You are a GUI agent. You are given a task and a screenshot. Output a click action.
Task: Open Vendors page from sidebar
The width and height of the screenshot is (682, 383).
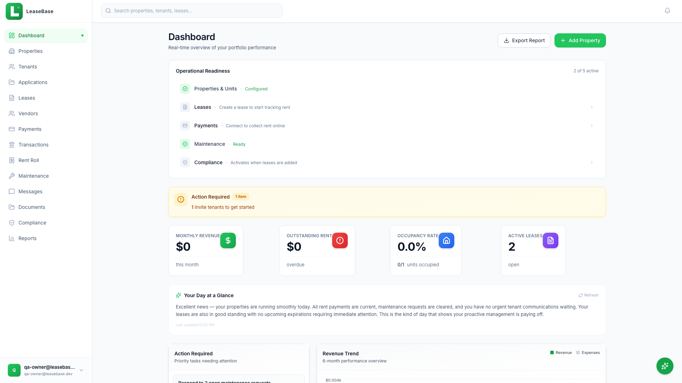46,113
